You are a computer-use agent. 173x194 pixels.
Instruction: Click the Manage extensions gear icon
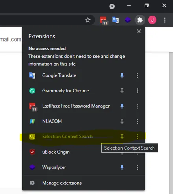[x=32, y=183]
